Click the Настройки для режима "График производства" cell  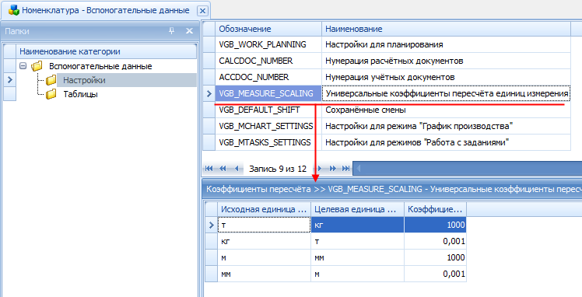pyautogui.click(x=446, y=126)
